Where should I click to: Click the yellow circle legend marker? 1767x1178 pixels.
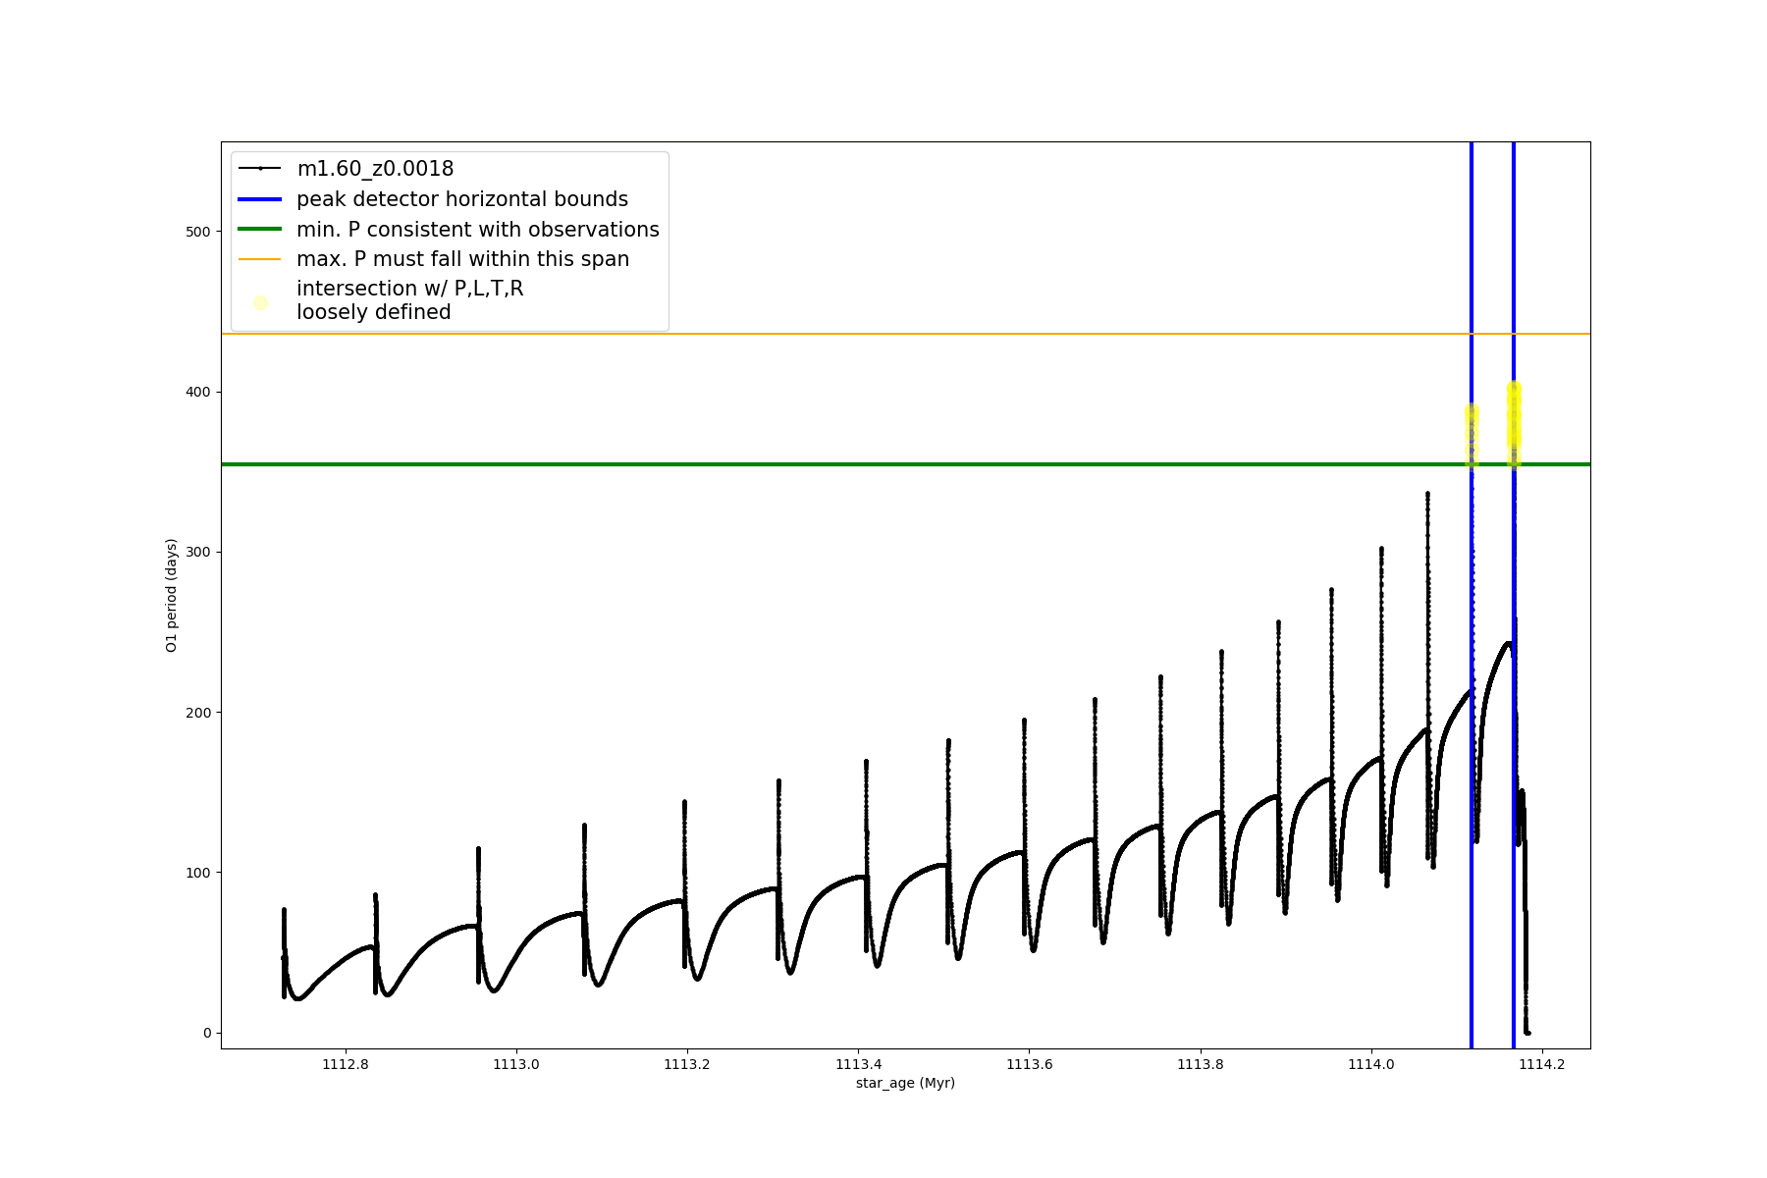click(x=260, y=302)
